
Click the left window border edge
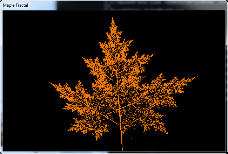(x=1, y=80)
